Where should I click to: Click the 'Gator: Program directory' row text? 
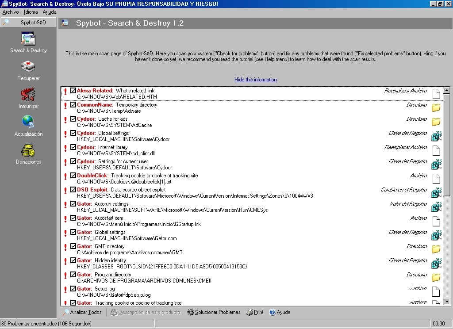point(104,275)
